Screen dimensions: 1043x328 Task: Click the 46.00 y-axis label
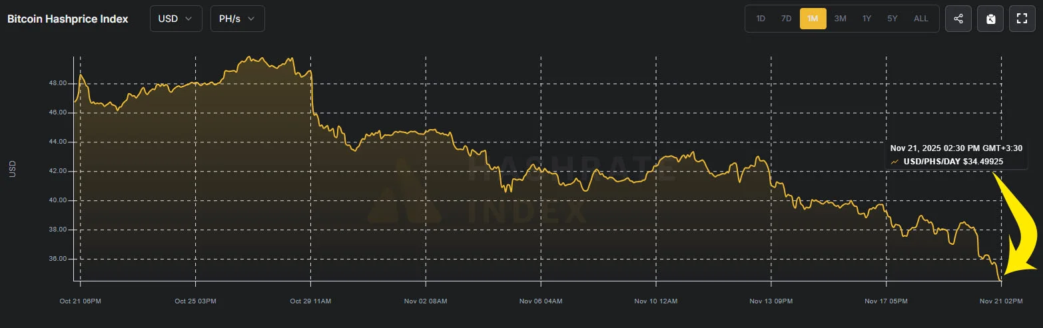tap(58, 113)
